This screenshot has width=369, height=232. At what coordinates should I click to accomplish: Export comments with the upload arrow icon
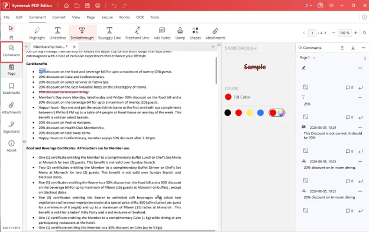(x=342, y=48)
